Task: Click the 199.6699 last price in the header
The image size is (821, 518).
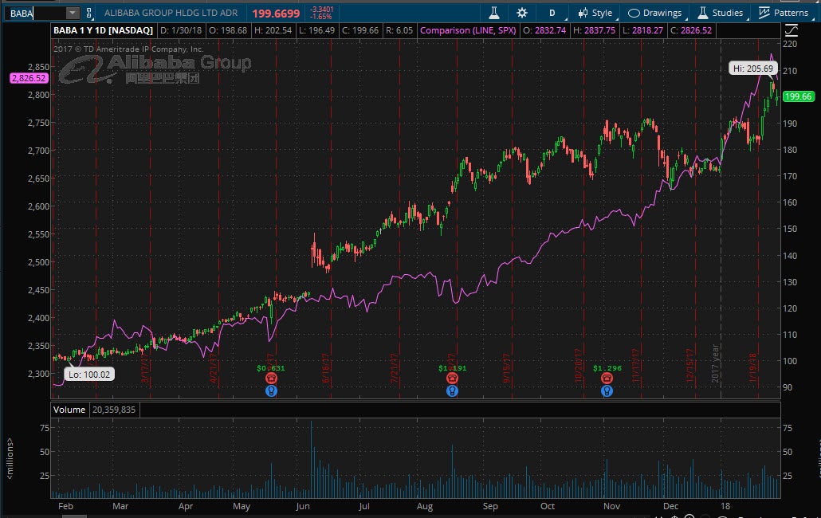Action: (276, 14)
